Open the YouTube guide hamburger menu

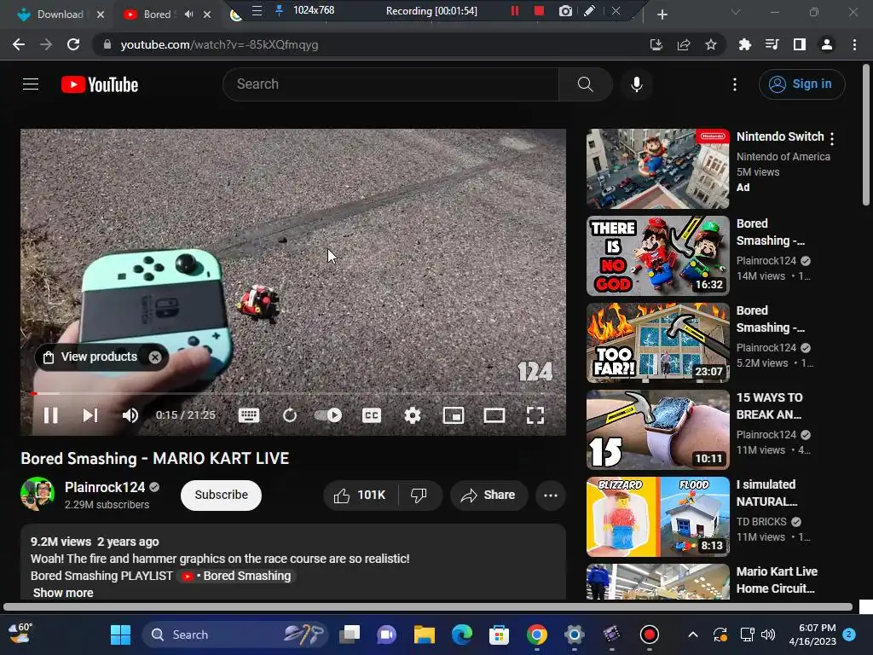(31, 84)
